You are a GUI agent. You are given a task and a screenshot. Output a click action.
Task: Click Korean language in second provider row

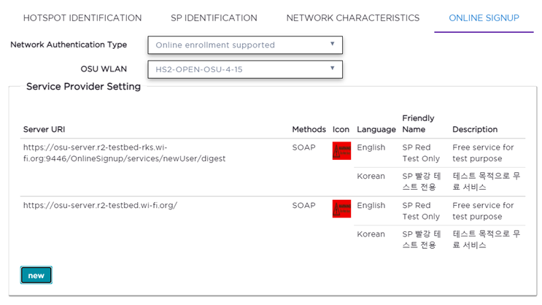(x=371, y=234)
